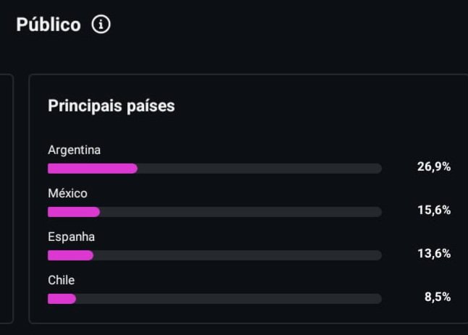Screen dimensions: 468x335
Task: Click the Público section heading
Action: coord(48,25)
